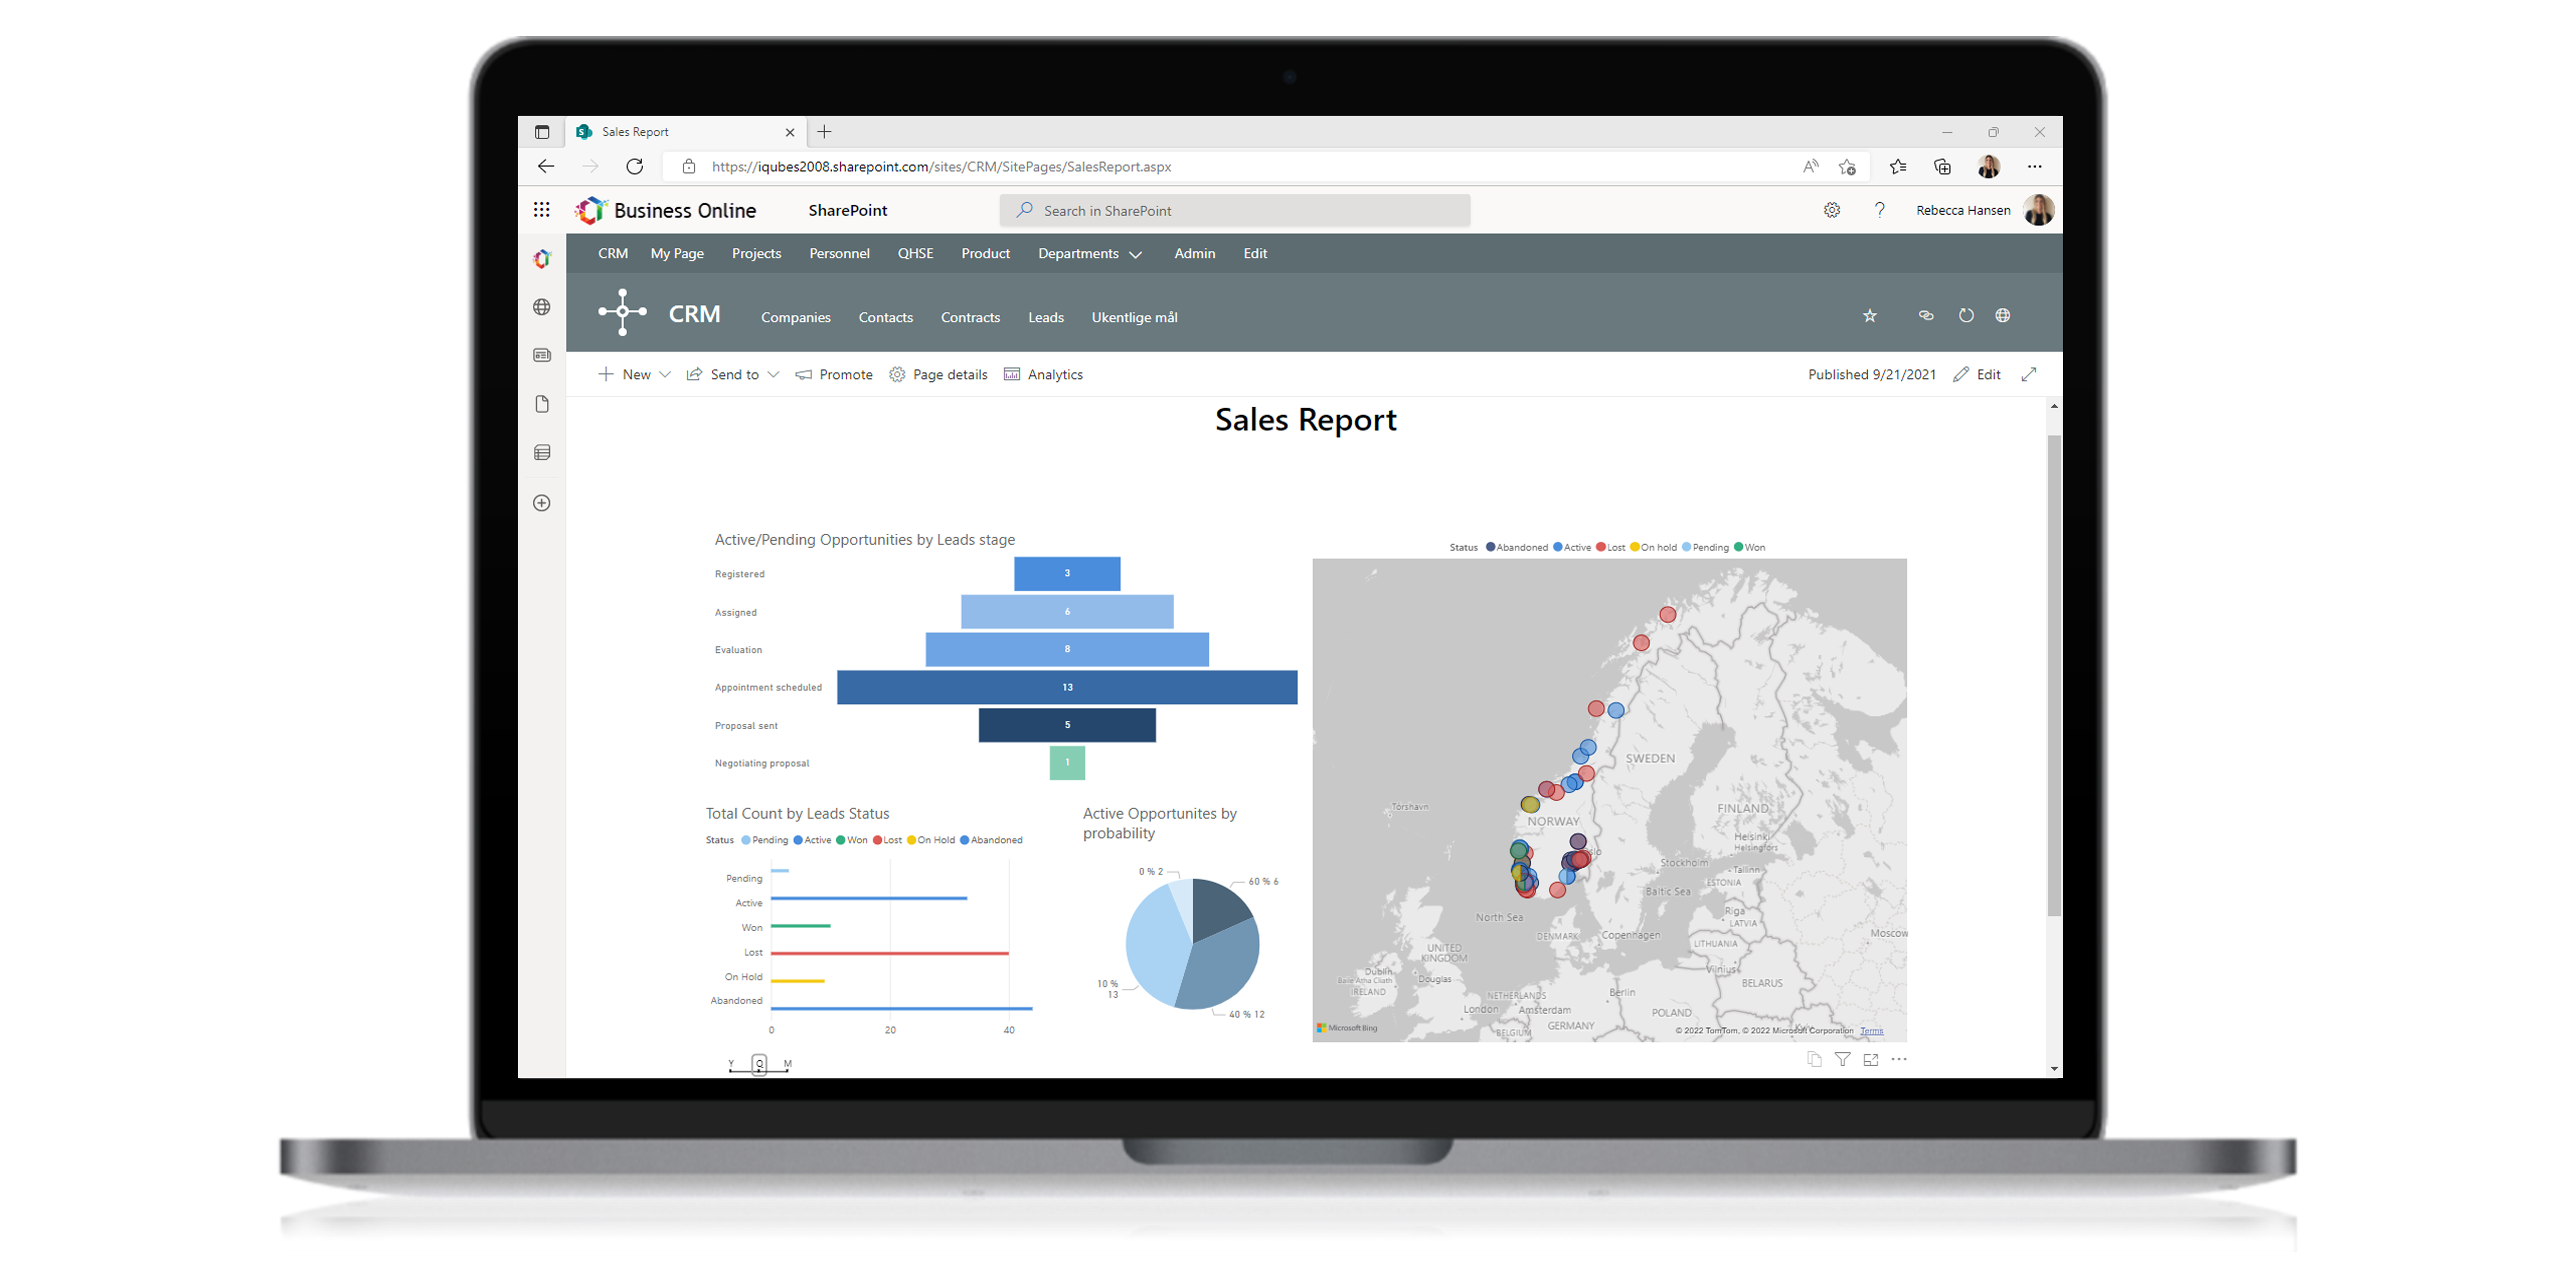Viewport: 2576px width, 1288px height.
Task: Open a new browser tab
Action: [x=824, y=132]
